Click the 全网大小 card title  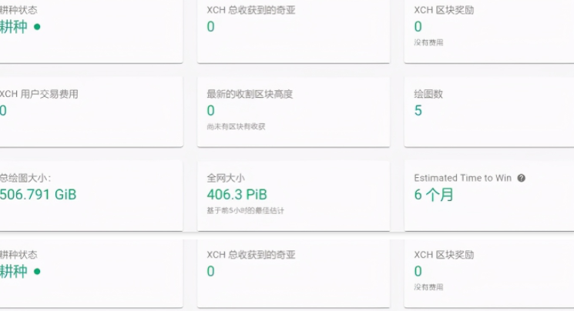point(226,178)
